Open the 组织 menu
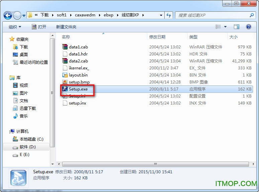Image resolution: width=259 pixels, height=192 pixels. tap(15, 27)
